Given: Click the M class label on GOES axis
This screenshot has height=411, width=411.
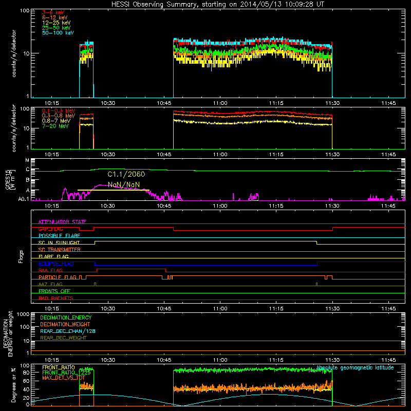Looking at the screenshot, I should pos(27,160).
